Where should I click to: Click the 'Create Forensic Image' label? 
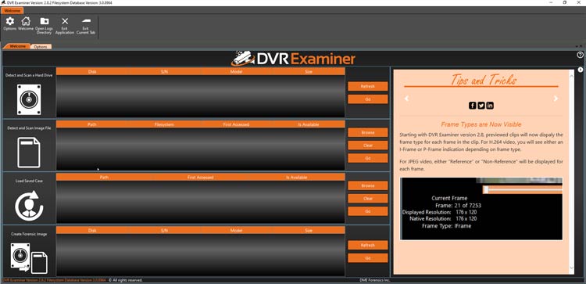click(29, 234)
